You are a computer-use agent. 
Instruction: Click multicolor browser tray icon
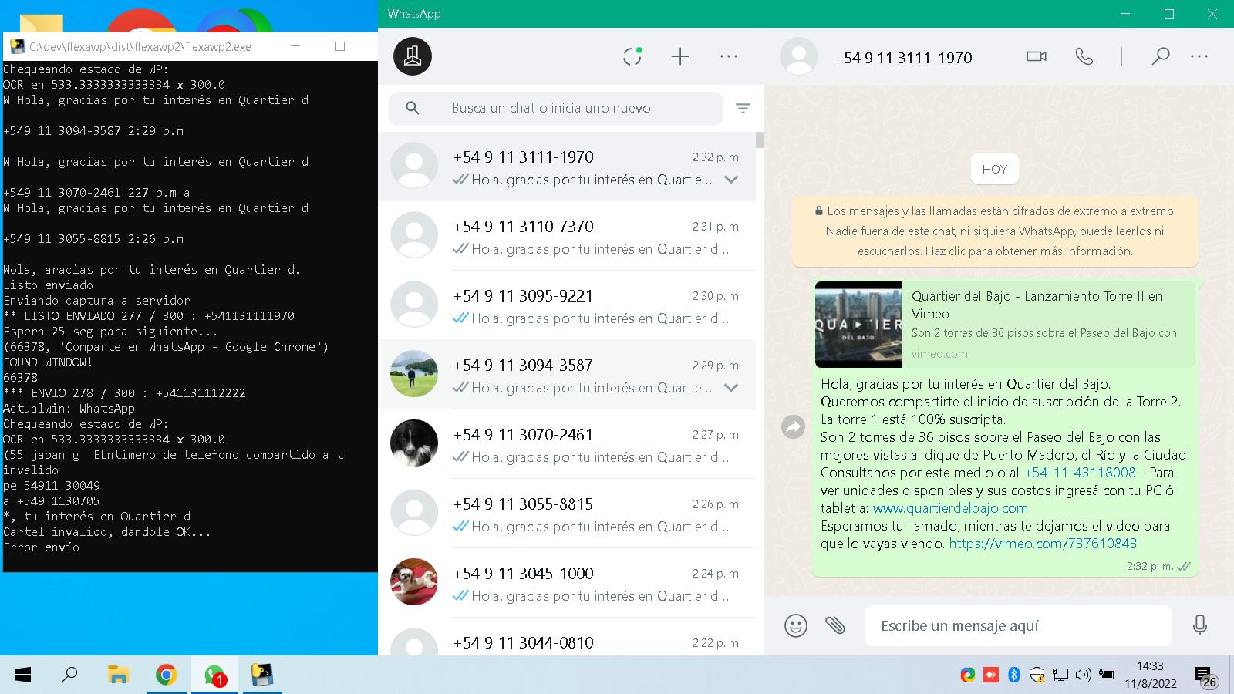[968, 675]
